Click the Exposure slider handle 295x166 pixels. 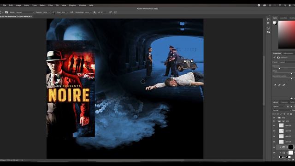pyautogui.click(x=279, y=69)
